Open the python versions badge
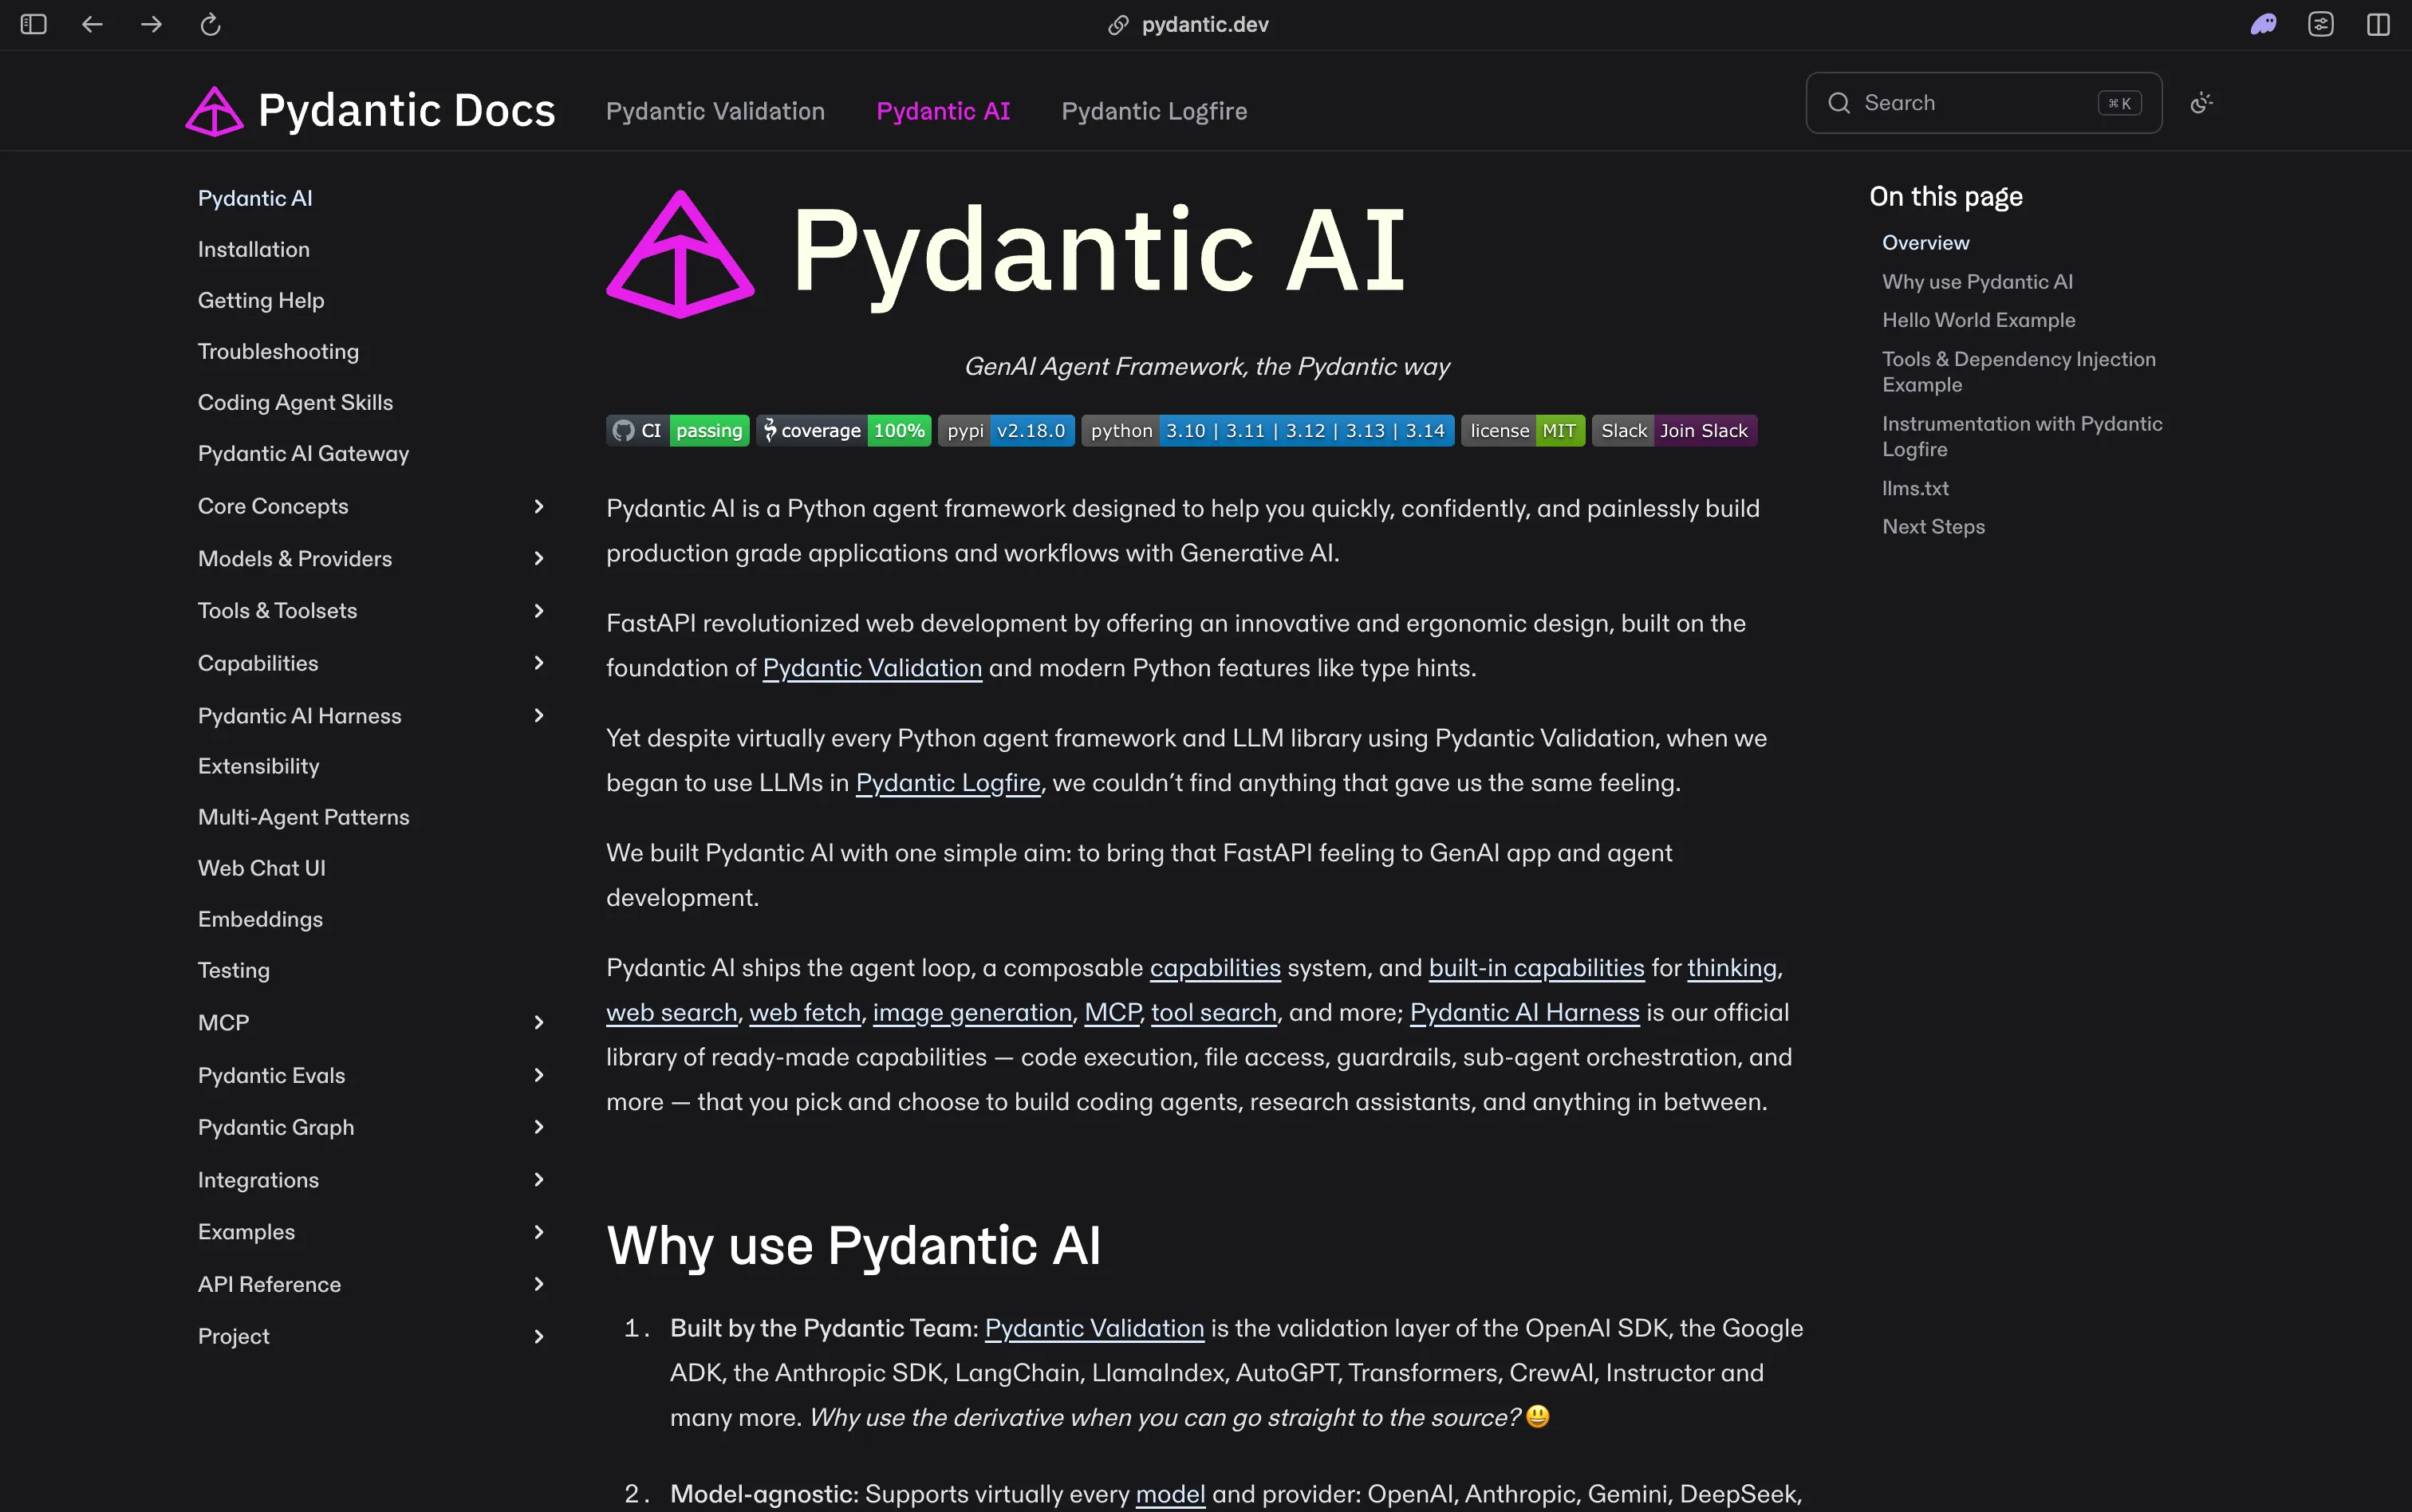Screen dimensions: 2412x1512 tap(1267, 431)
